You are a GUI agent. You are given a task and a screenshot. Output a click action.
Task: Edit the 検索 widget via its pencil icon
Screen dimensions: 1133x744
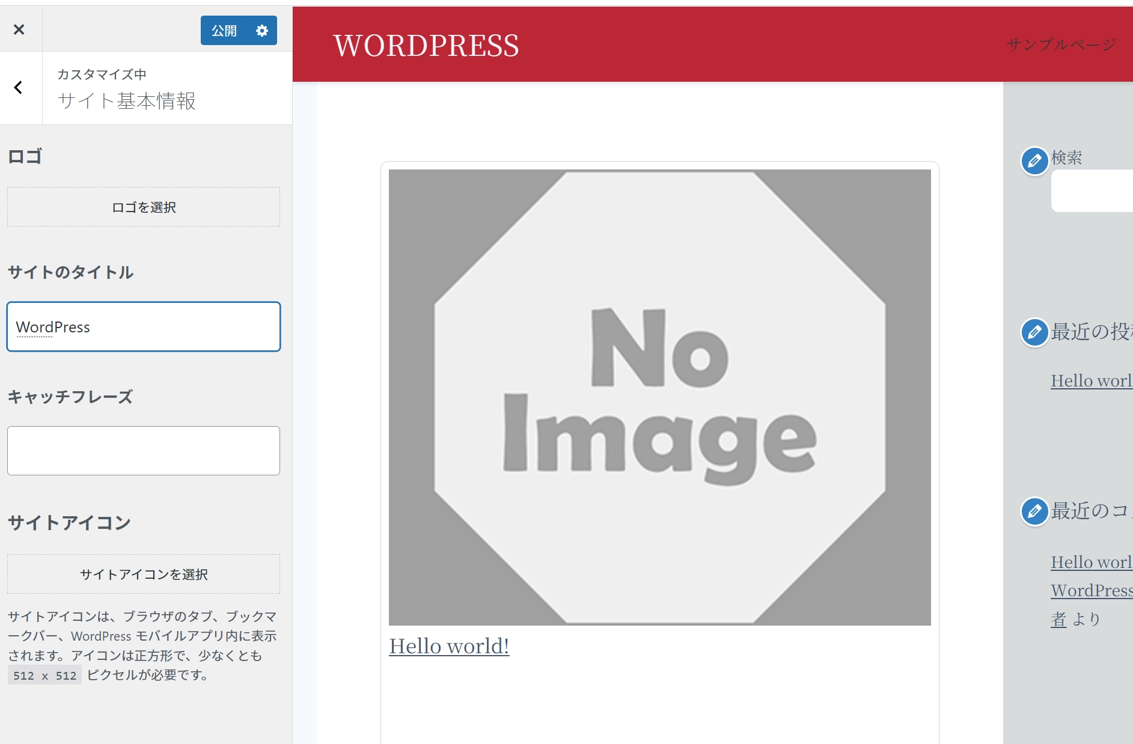tap(1034, 161)
